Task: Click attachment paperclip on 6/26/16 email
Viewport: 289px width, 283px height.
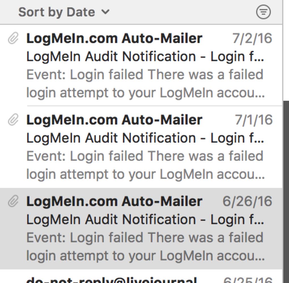Action: coord(13,201)
